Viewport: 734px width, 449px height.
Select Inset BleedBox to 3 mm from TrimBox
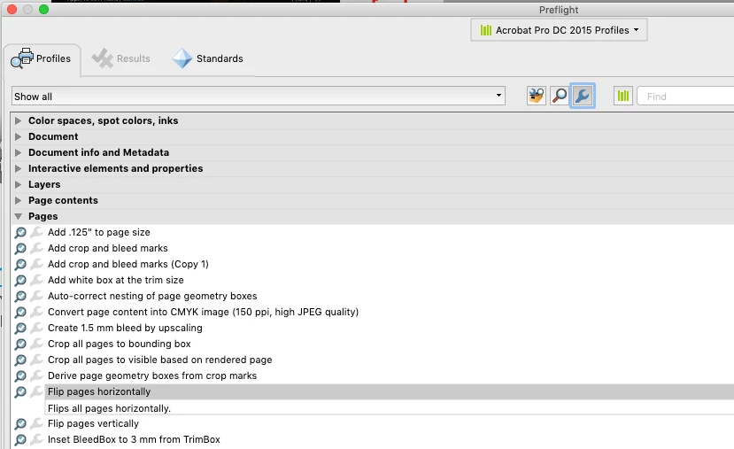click(134, 439)
